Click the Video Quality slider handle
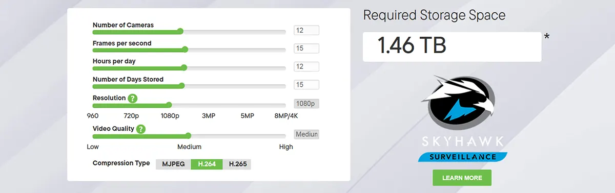 (x=189, y=136)
